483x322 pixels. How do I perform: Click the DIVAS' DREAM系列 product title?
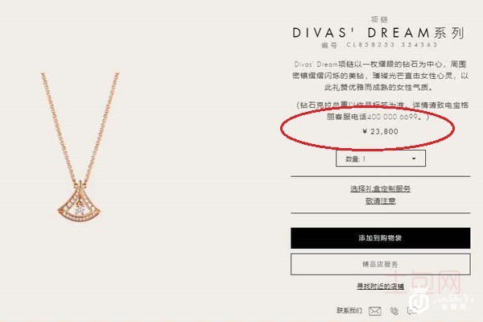tap(378, 33)
